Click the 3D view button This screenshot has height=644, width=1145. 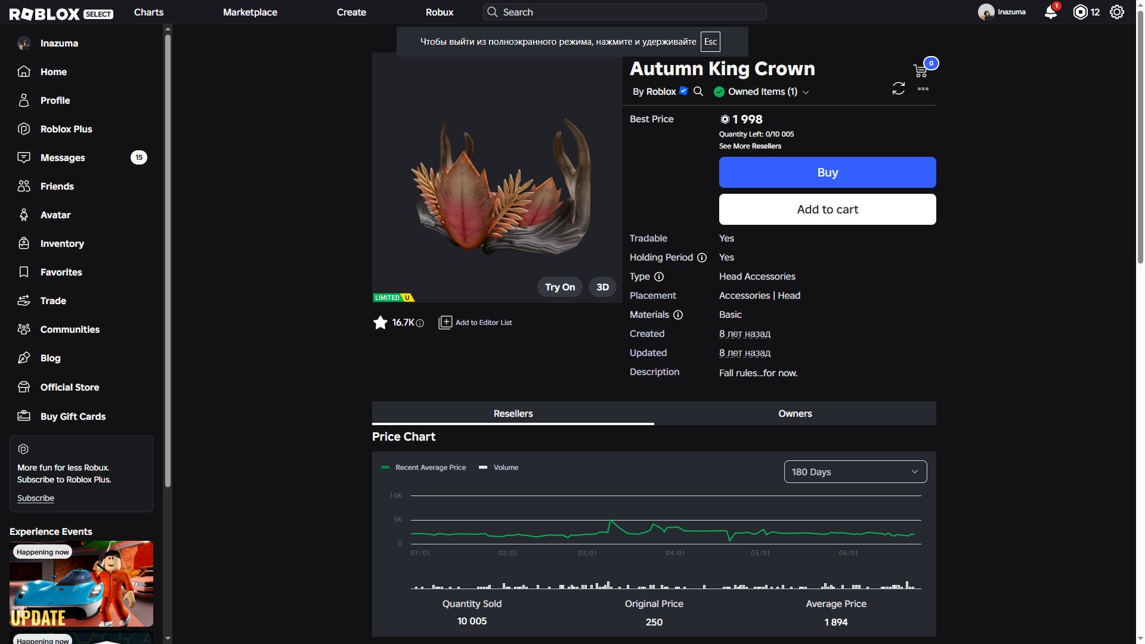point(602,287)
